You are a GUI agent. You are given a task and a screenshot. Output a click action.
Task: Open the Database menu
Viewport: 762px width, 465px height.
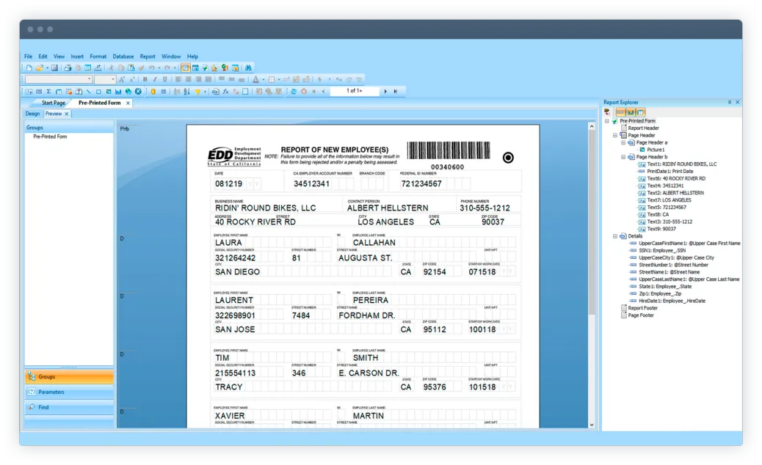pyautogui.click(x=123, y=56)
